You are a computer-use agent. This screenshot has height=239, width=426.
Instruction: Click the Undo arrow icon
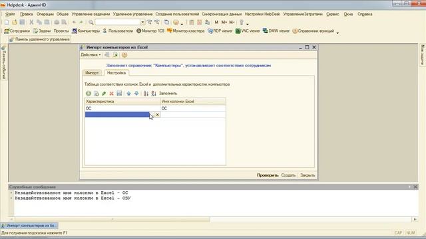[74, 22]
